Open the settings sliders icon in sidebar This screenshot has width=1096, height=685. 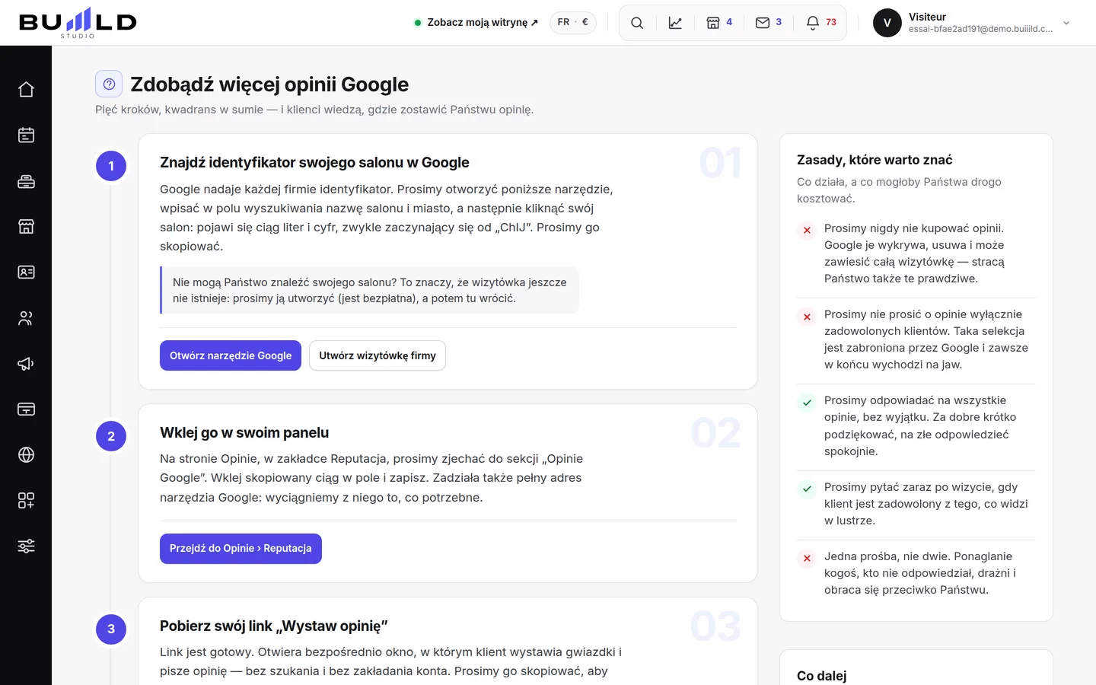point(26,546)
